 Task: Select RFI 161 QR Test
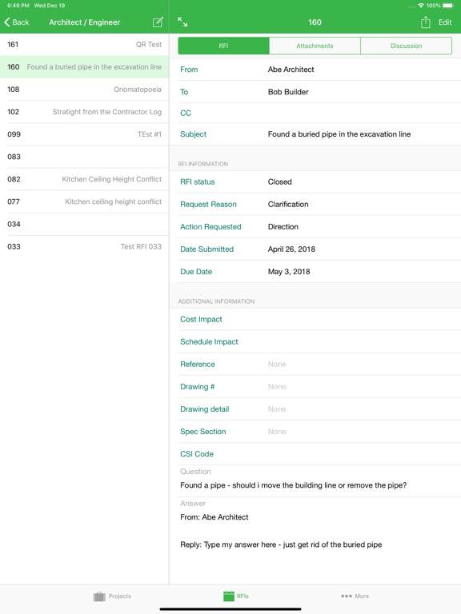[84, 44]
